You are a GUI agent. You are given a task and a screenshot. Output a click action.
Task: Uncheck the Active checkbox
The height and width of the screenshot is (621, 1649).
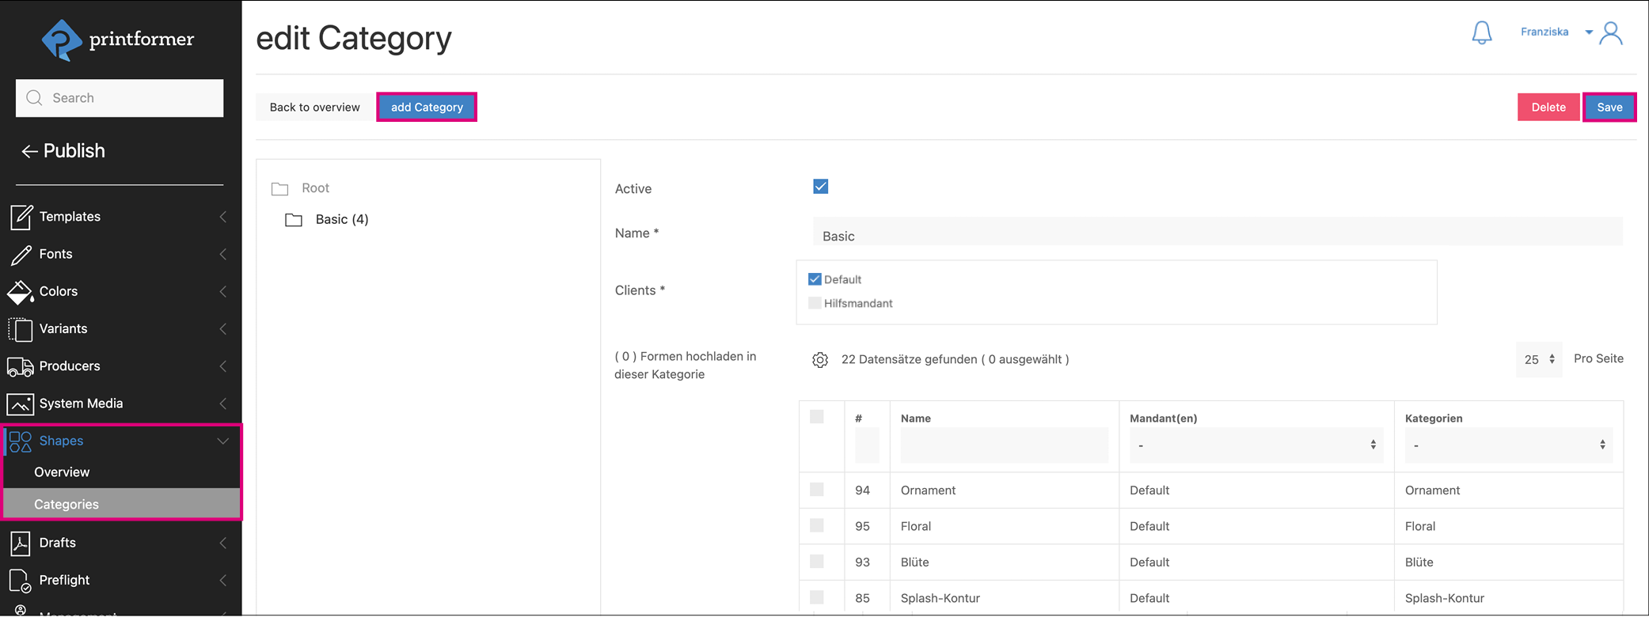820,187
